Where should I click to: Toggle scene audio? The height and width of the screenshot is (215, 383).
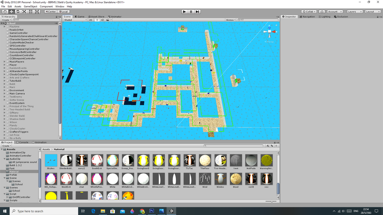pos(102,20)
